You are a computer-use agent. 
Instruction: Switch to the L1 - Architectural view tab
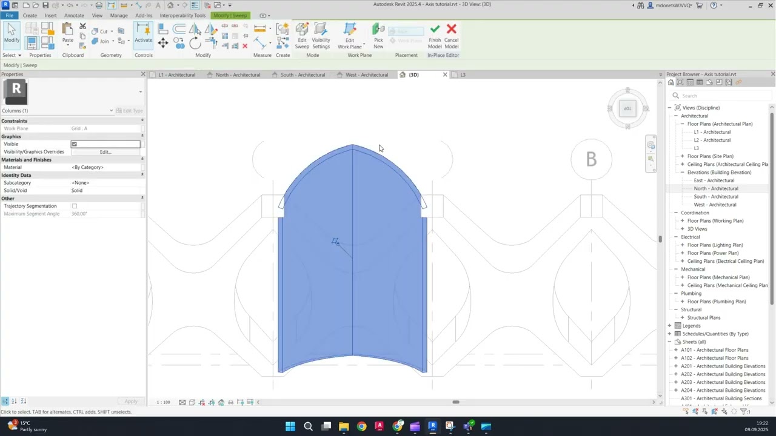(x=176, y=74)
